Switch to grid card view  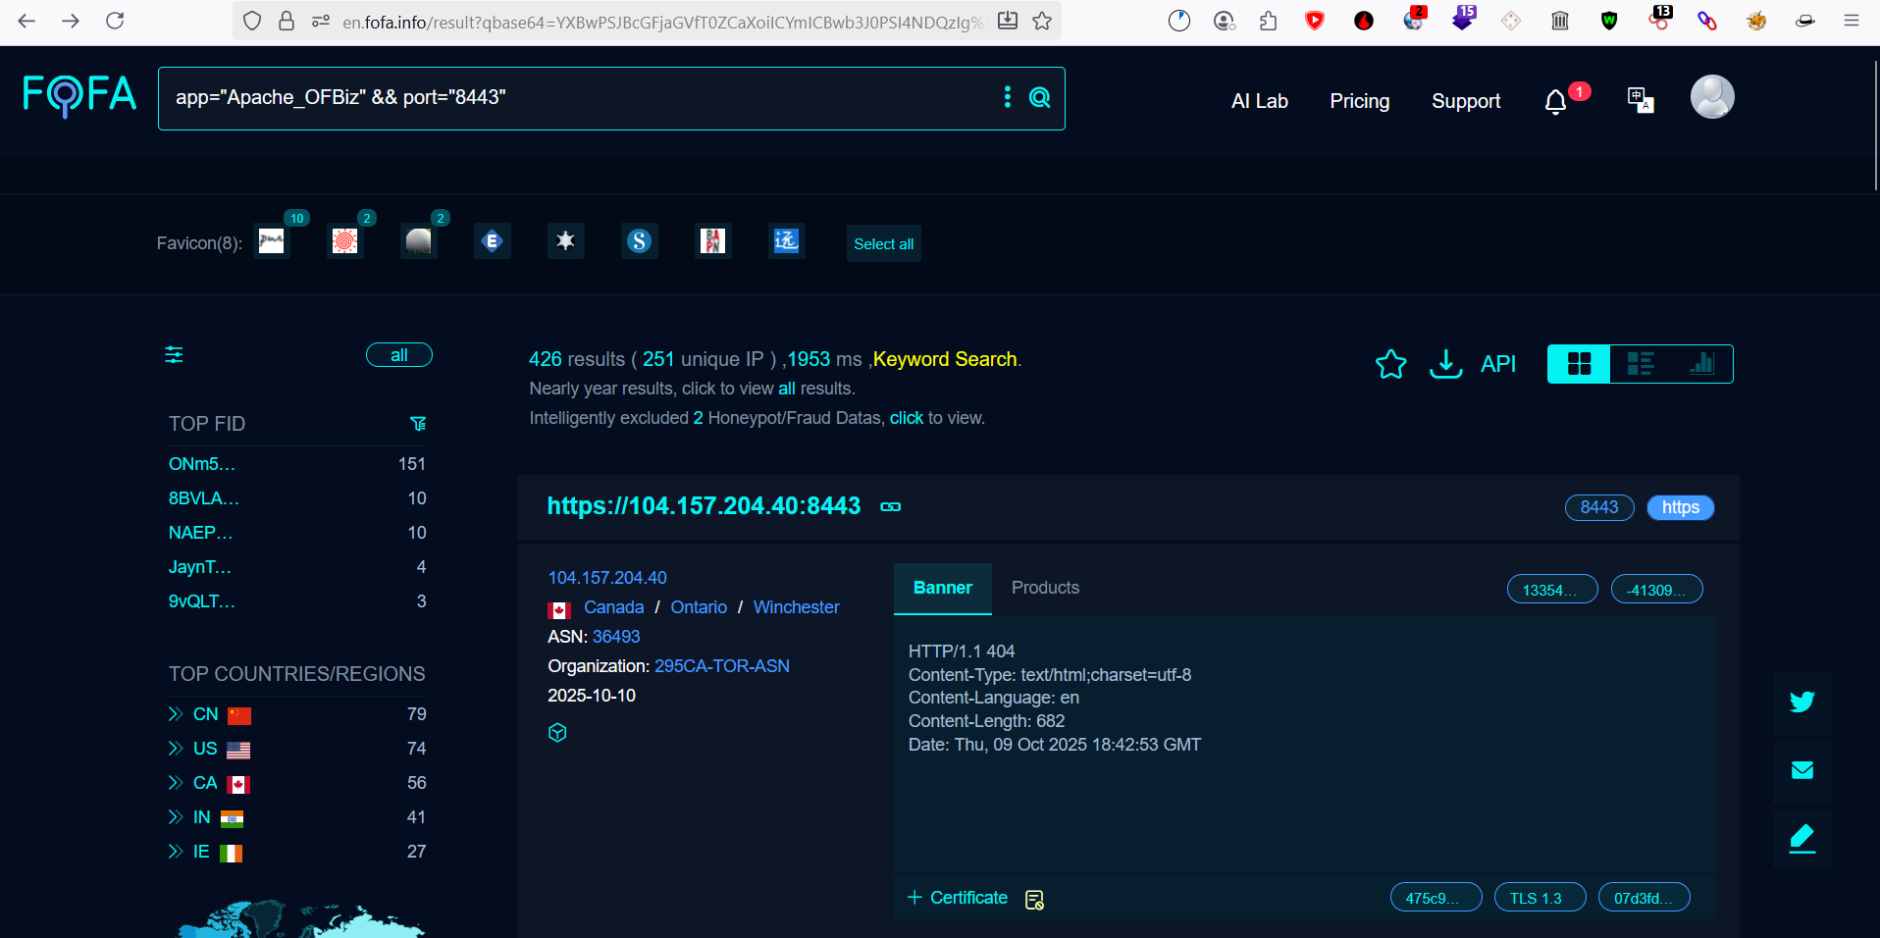click(1579, 364)
